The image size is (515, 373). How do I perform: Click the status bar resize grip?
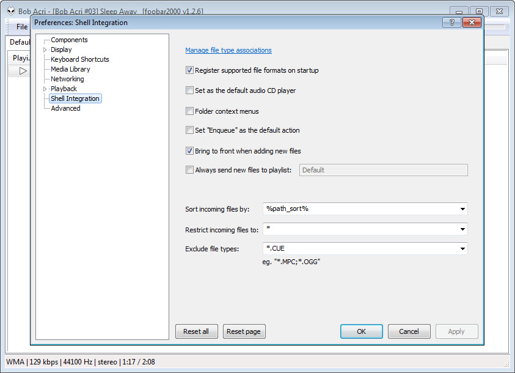506,364
